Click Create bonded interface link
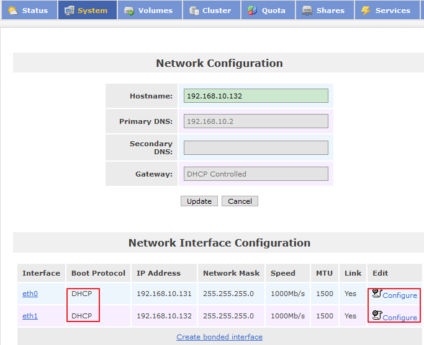This screenshot has width=424, height=345. (x=219, y=337)
